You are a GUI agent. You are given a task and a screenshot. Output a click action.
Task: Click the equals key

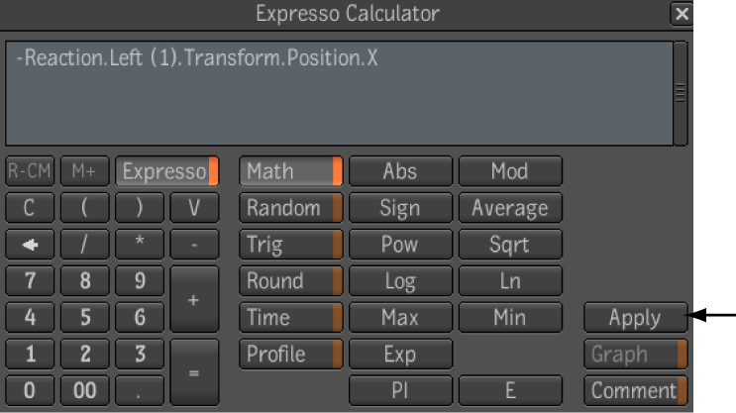tap(194, 372)
